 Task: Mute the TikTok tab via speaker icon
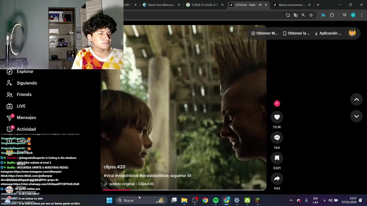click(x=260, y=5)
